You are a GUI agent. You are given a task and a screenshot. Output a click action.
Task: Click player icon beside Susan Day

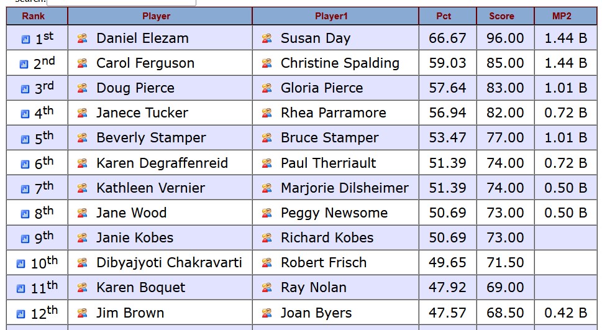(267, 39)
